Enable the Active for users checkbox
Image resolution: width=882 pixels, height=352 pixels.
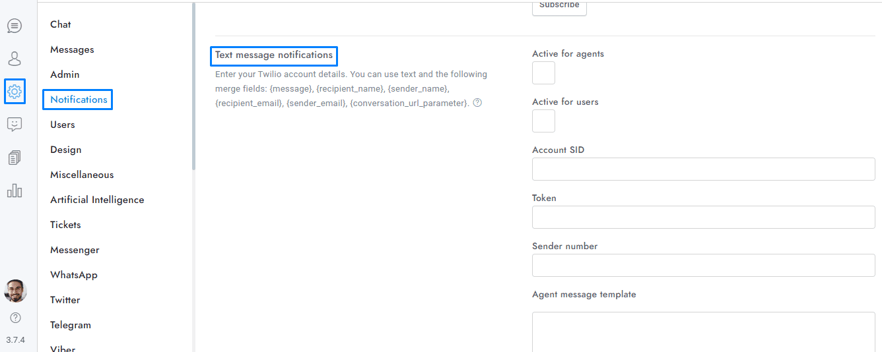point(543,121)
